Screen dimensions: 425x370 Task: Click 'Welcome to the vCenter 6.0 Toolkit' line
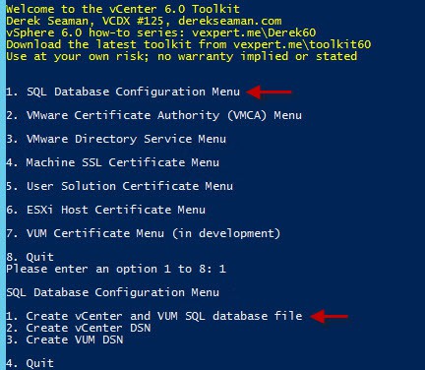[123, 9]
